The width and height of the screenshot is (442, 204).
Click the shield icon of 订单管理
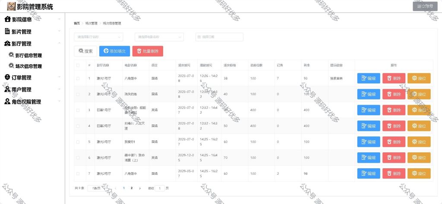[8, 77]
